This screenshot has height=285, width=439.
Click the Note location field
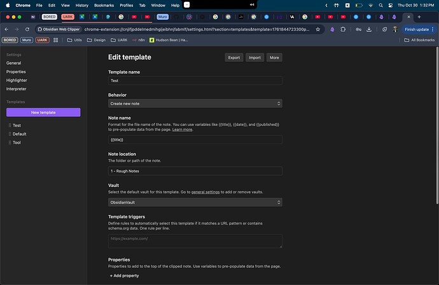coord(195,171)
